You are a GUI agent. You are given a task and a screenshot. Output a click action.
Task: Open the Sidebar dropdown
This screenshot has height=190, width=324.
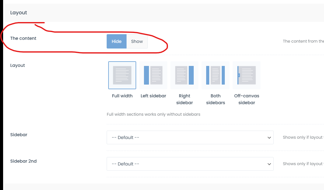pos(190,137)
